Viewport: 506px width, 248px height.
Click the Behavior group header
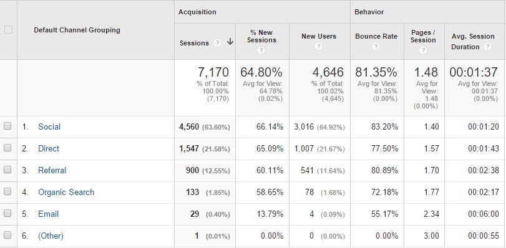tap(369, 12)
